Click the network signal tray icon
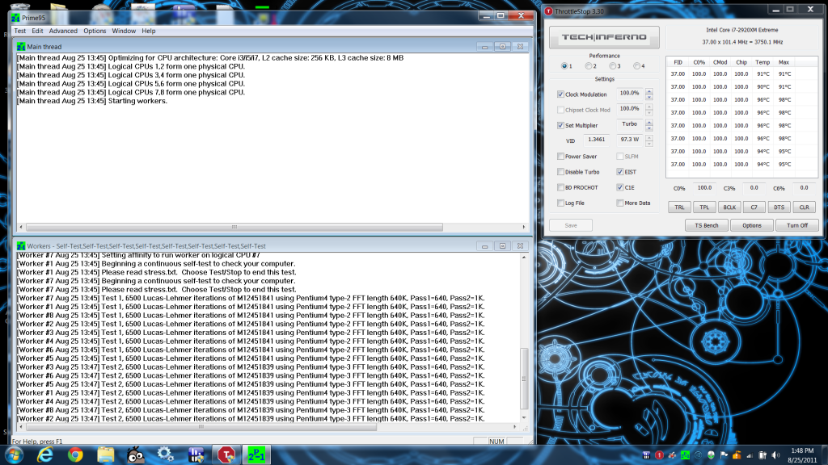The image size is (828, 465). click(750, 455)
